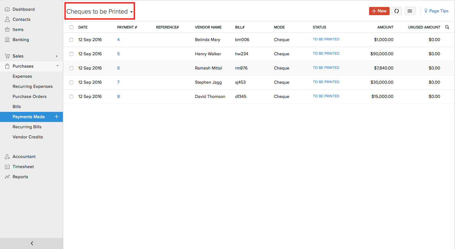Toggle the select-all checkbox in header
The width and height of the screenshot is (455, 249).
pos(71,27)
